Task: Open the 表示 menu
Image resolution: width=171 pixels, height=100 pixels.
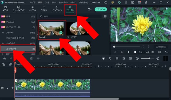Action: [54, 2]
